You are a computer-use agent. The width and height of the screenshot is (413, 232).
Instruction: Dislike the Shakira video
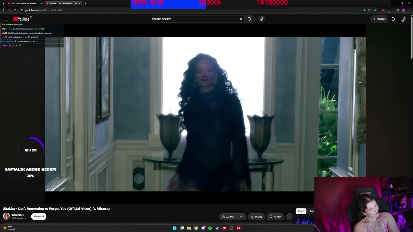pos(241,217)
